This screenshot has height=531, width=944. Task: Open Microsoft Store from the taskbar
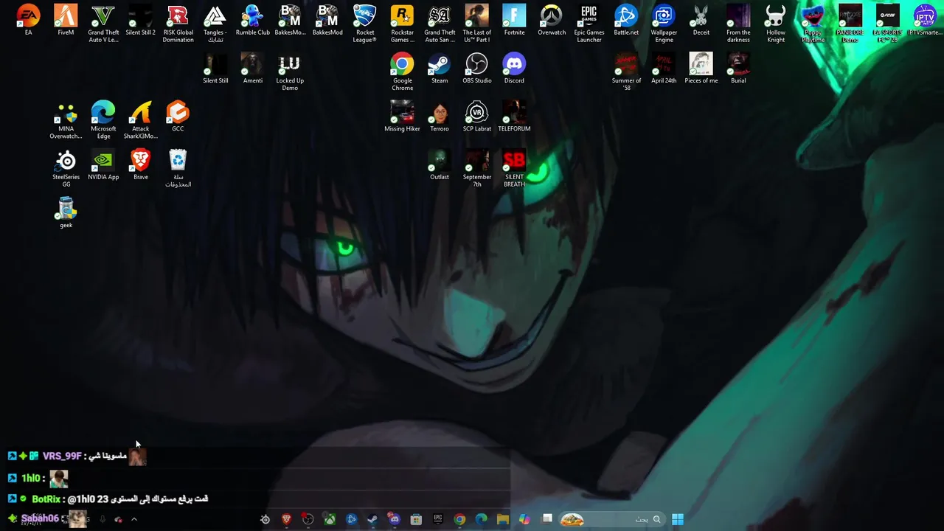click(416, 519)
